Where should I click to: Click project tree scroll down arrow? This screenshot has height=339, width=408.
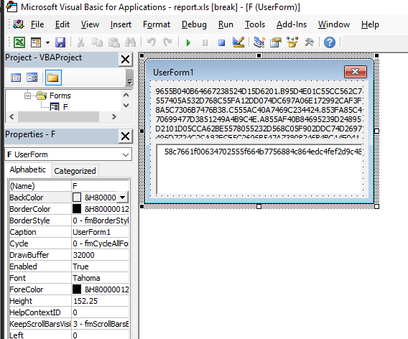pyautogui.click(x=126, y=106)
